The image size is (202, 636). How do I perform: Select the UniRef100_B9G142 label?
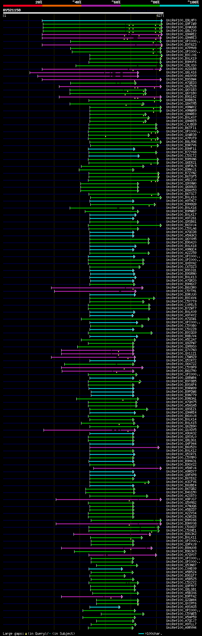(x=181, y=97)
